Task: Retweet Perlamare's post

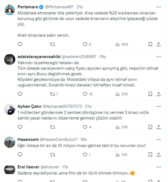Action: tap(52, 44)
